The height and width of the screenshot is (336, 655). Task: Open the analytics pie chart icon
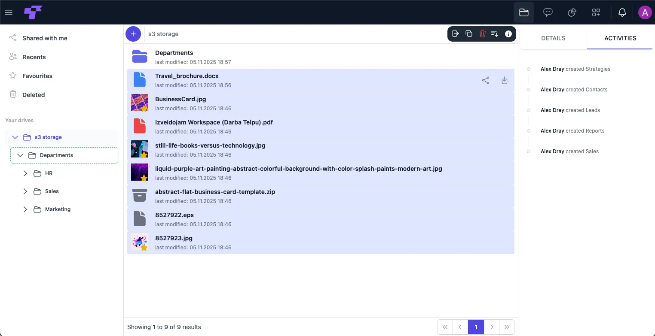(572, 12)
